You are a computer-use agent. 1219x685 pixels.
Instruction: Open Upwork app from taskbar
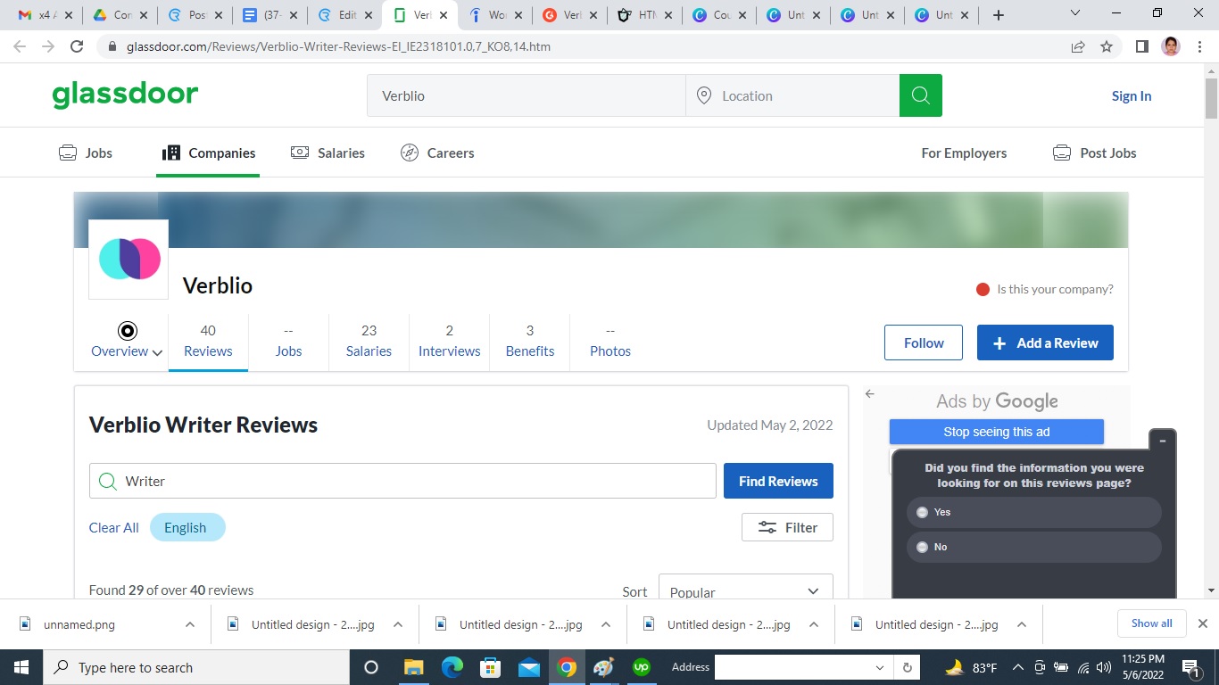point(642,667)
